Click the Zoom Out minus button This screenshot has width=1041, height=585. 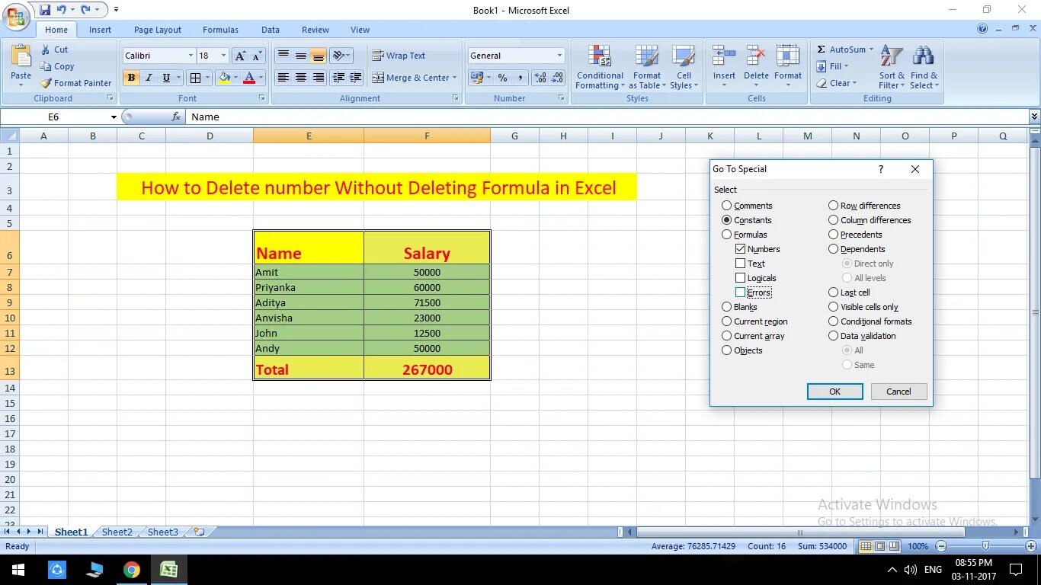[941, 546]
